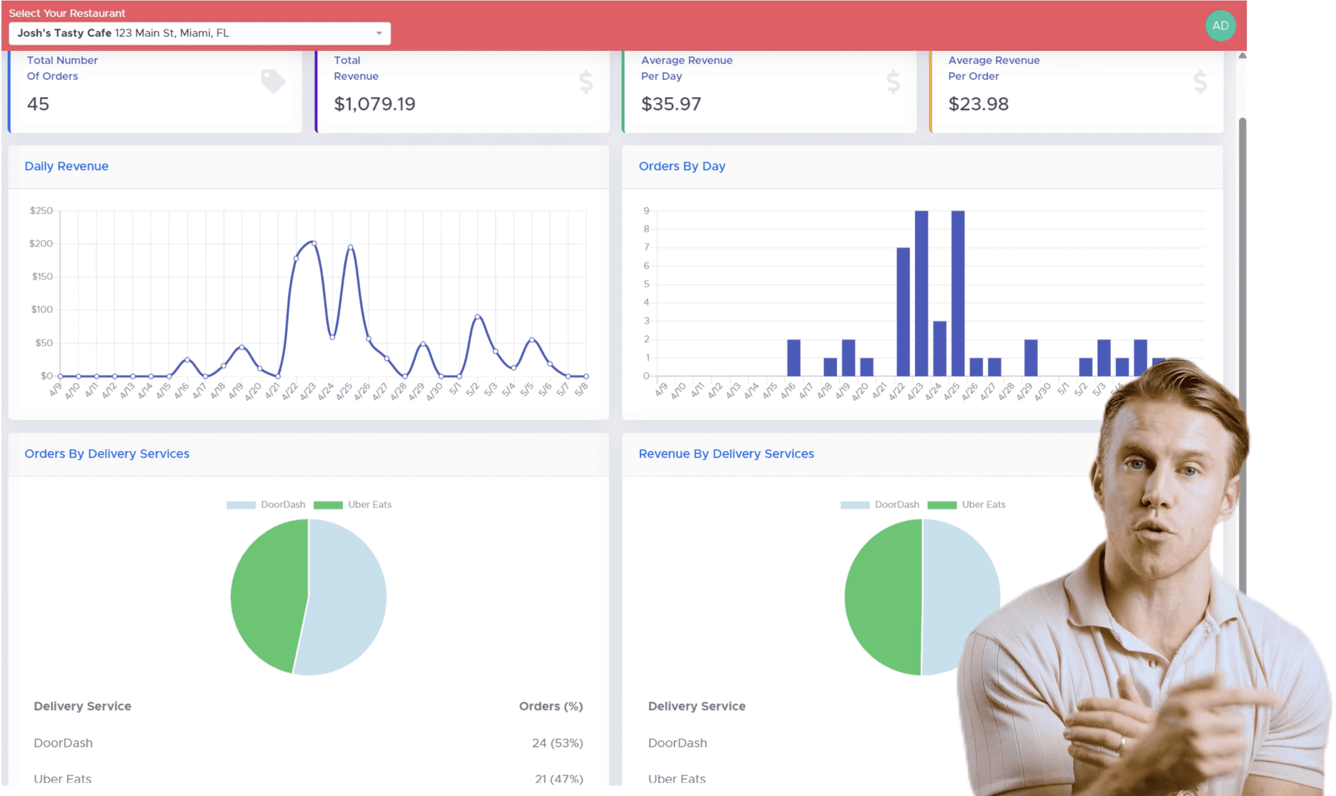Click the tag icon on Total Orders card

pyautogui.click(x=273, y=81)
